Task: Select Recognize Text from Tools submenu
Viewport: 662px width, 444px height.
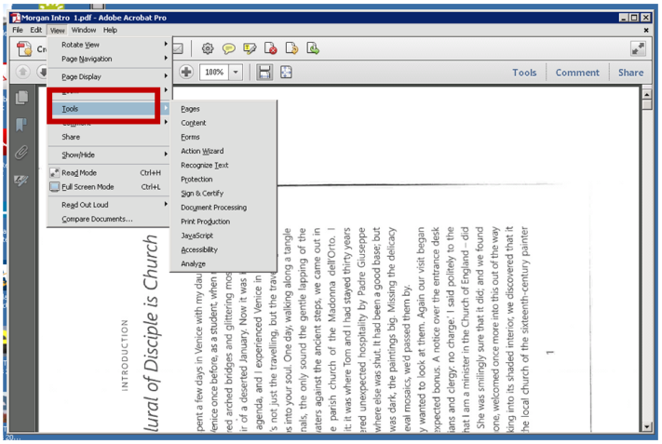Action: click(204, 165)
